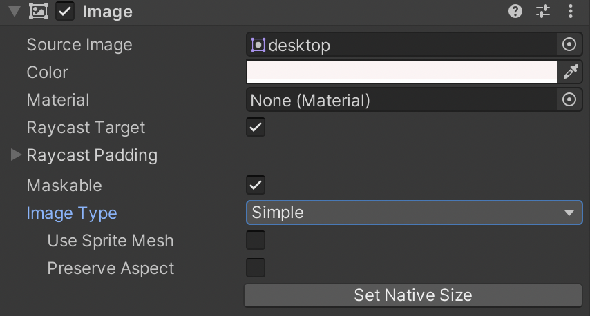The height and width of the screenshot is (316, 590).
Task: Open the Image component three-dot menu
Action: (571, 11)
